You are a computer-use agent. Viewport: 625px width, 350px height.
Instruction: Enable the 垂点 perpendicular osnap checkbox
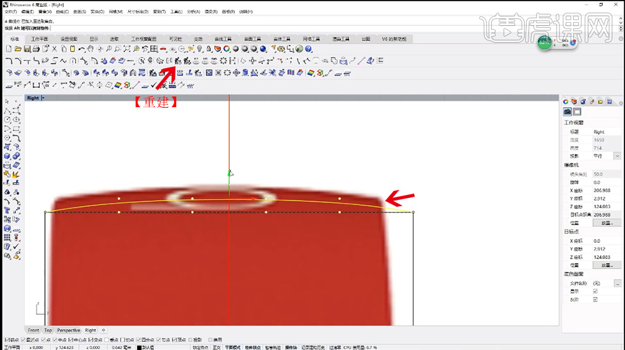tap(107, 340)
